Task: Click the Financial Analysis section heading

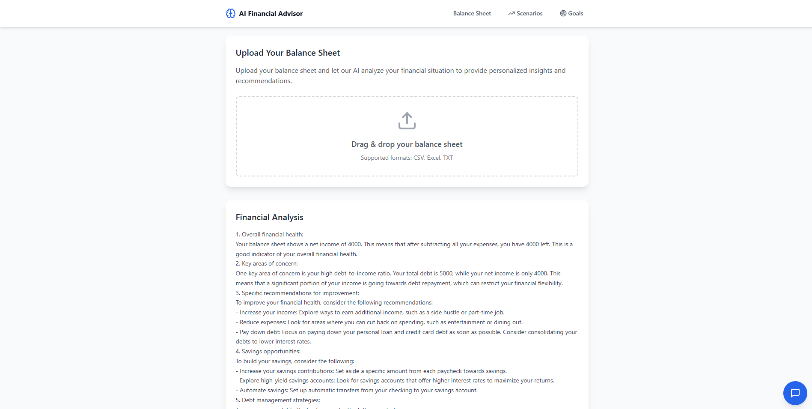Action: (269, 217)
